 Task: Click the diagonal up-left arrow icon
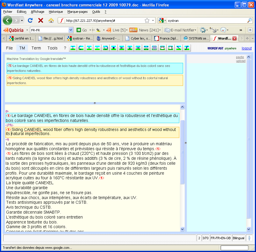click(179, 48)
